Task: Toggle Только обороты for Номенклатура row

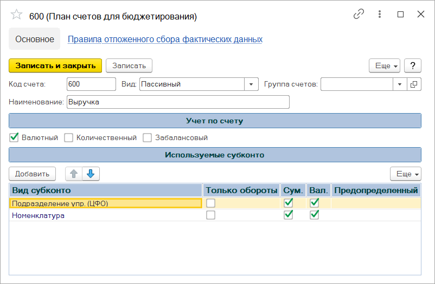Action: pyautogui.click(x=210, y=215)
